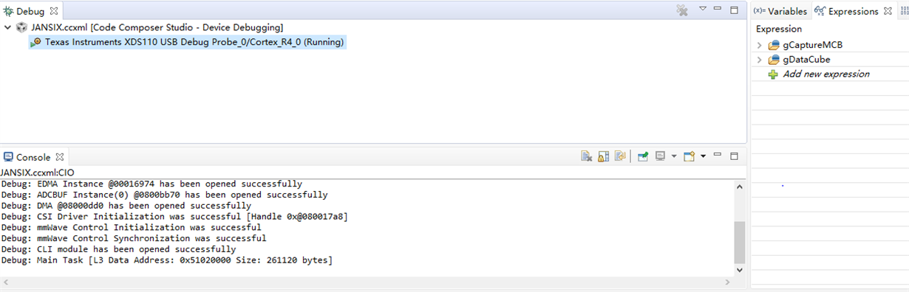Click the CSI Driver Initialization log line

click(174, 217)
